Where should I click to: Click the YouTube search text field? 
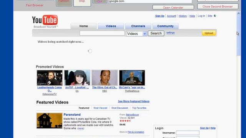(x=102, y=33)
